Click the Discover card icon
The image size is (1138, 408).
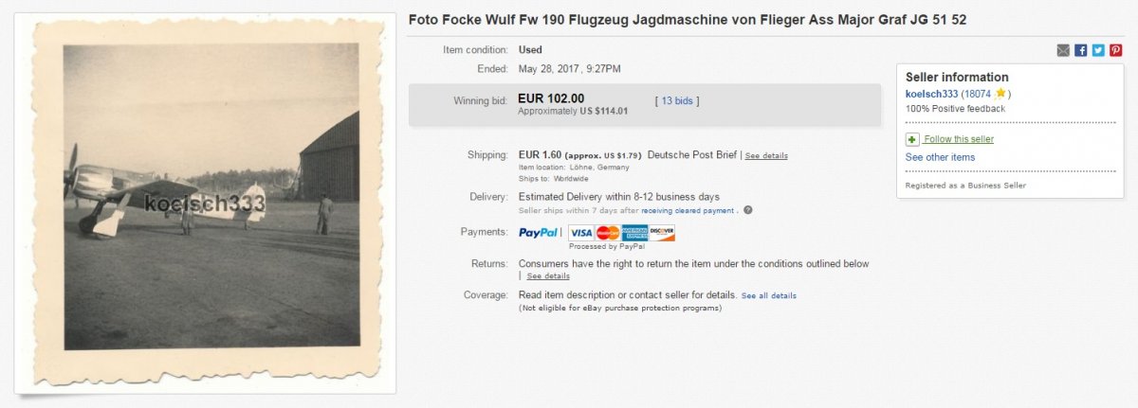(x=662, y=233)
